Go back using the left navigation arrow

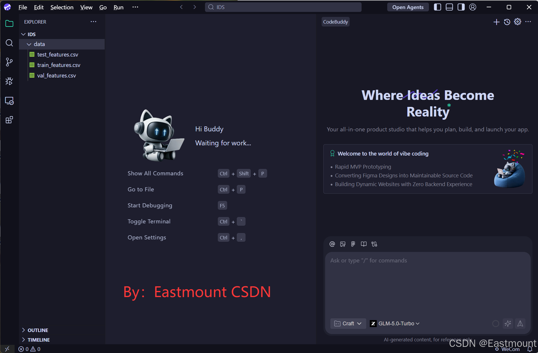coord(181,7)
